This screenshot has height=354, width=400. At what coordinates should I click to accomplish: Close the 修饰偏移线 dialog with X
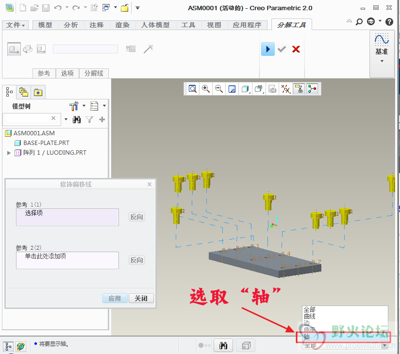coord(150,184)
